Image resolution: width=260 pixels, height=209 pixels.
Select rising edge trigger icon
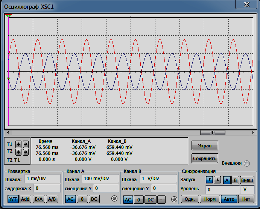209,180
